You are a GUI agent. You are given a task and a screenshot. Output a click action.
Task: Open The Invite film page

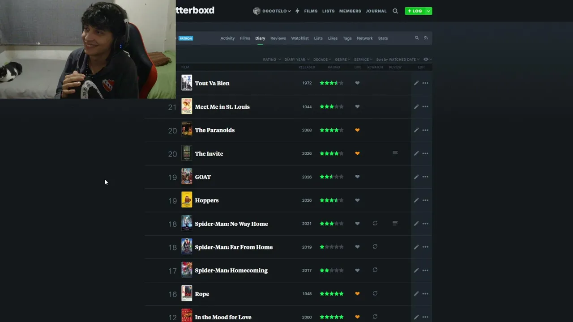[209, 153]
